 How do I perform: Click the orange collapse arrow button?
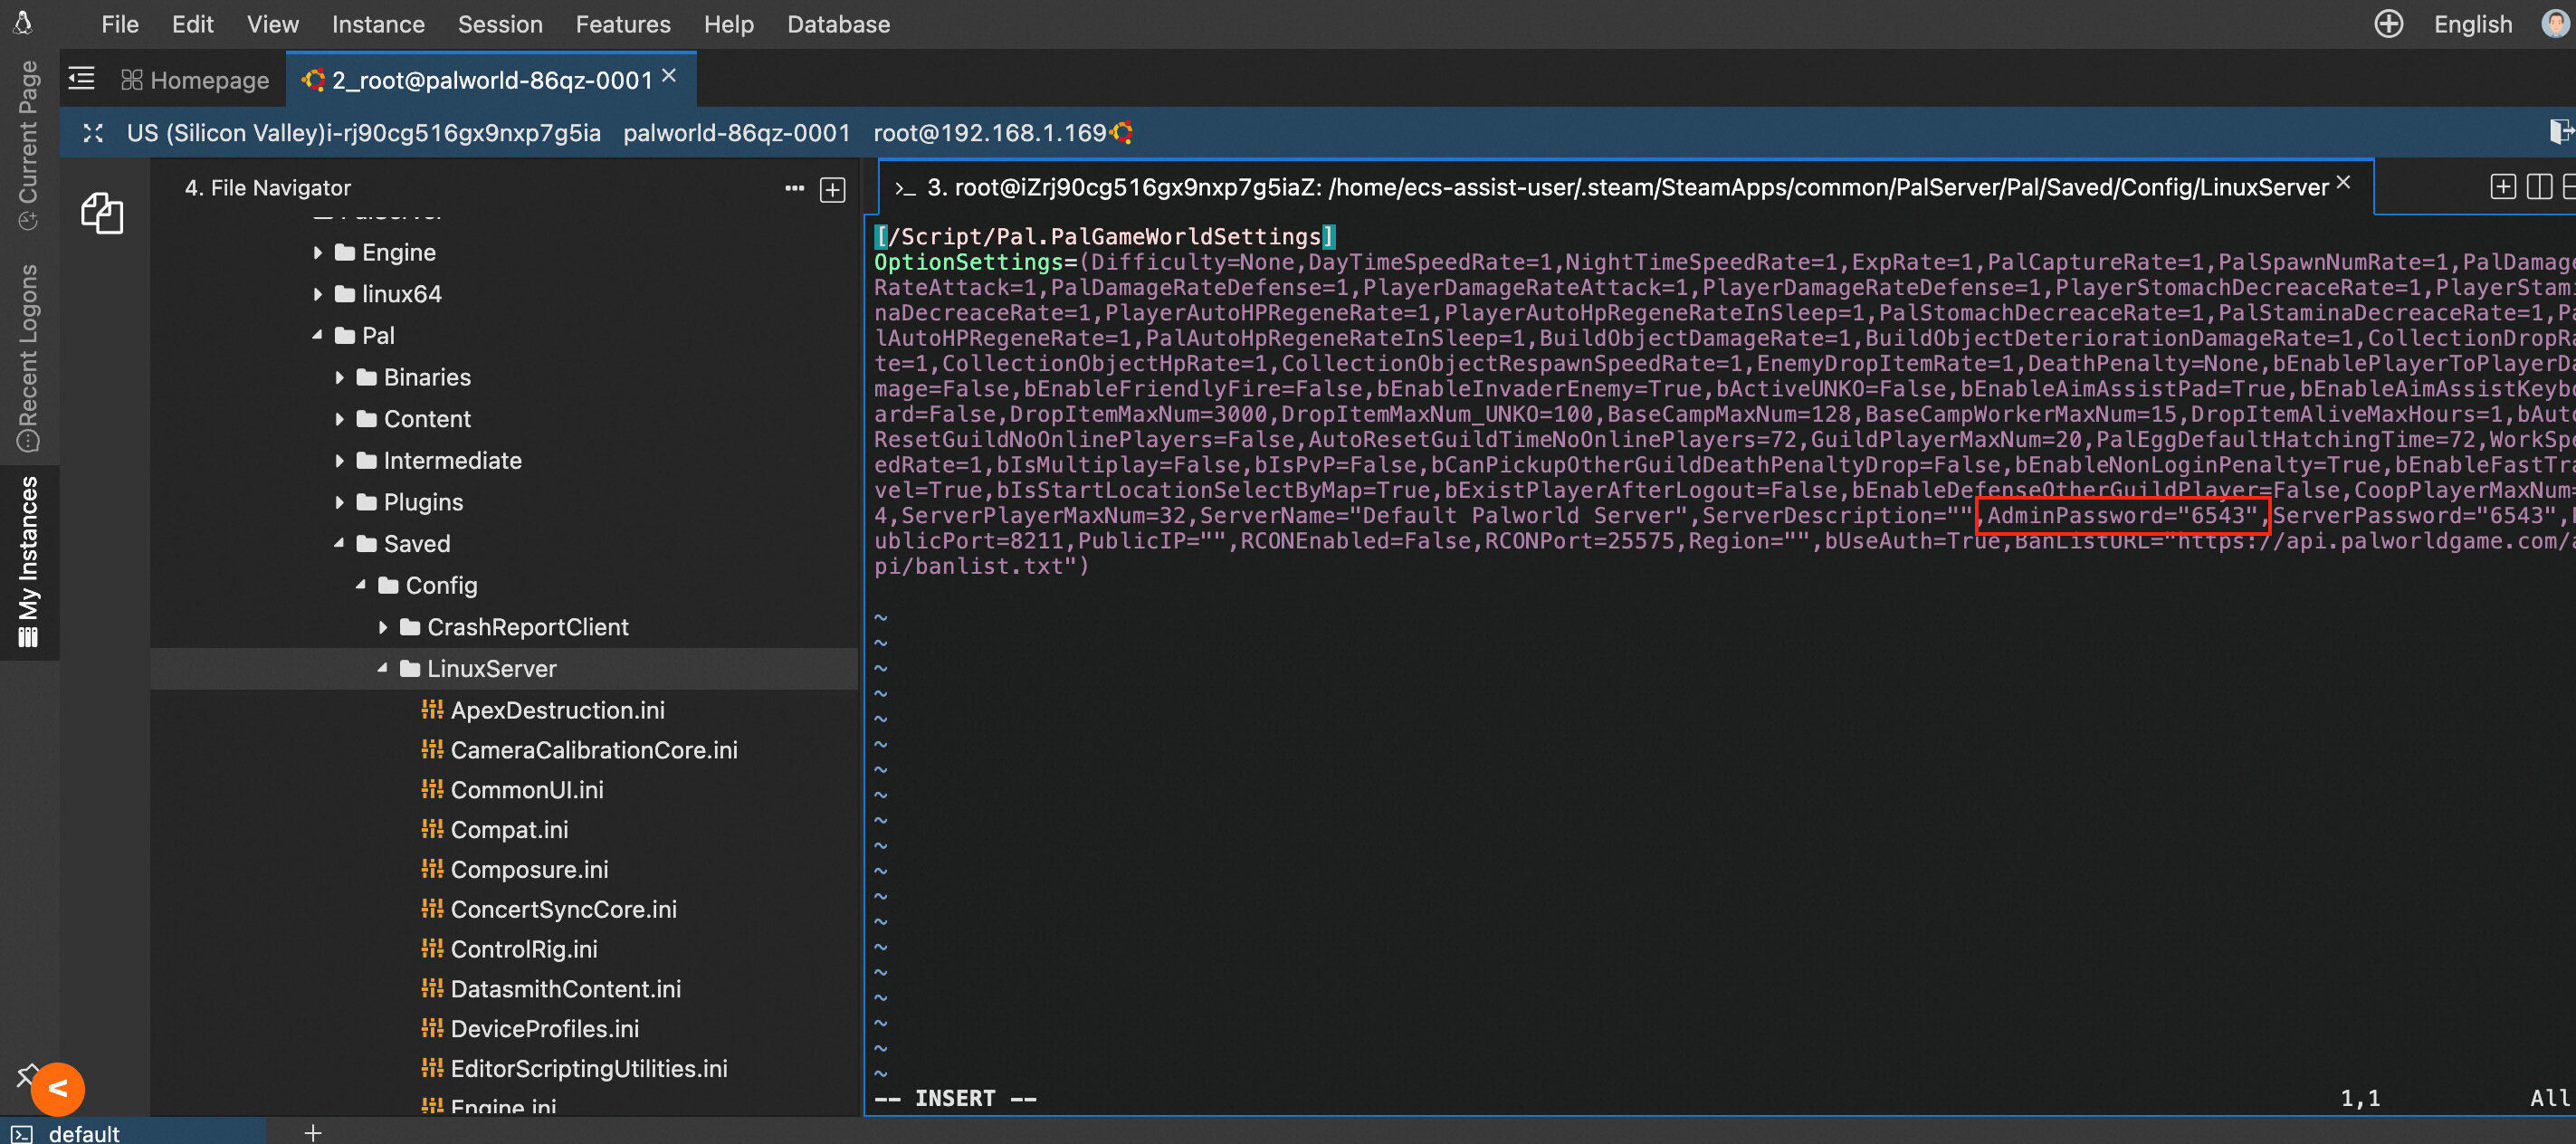pyautogui.click(x=58, y=1088)
